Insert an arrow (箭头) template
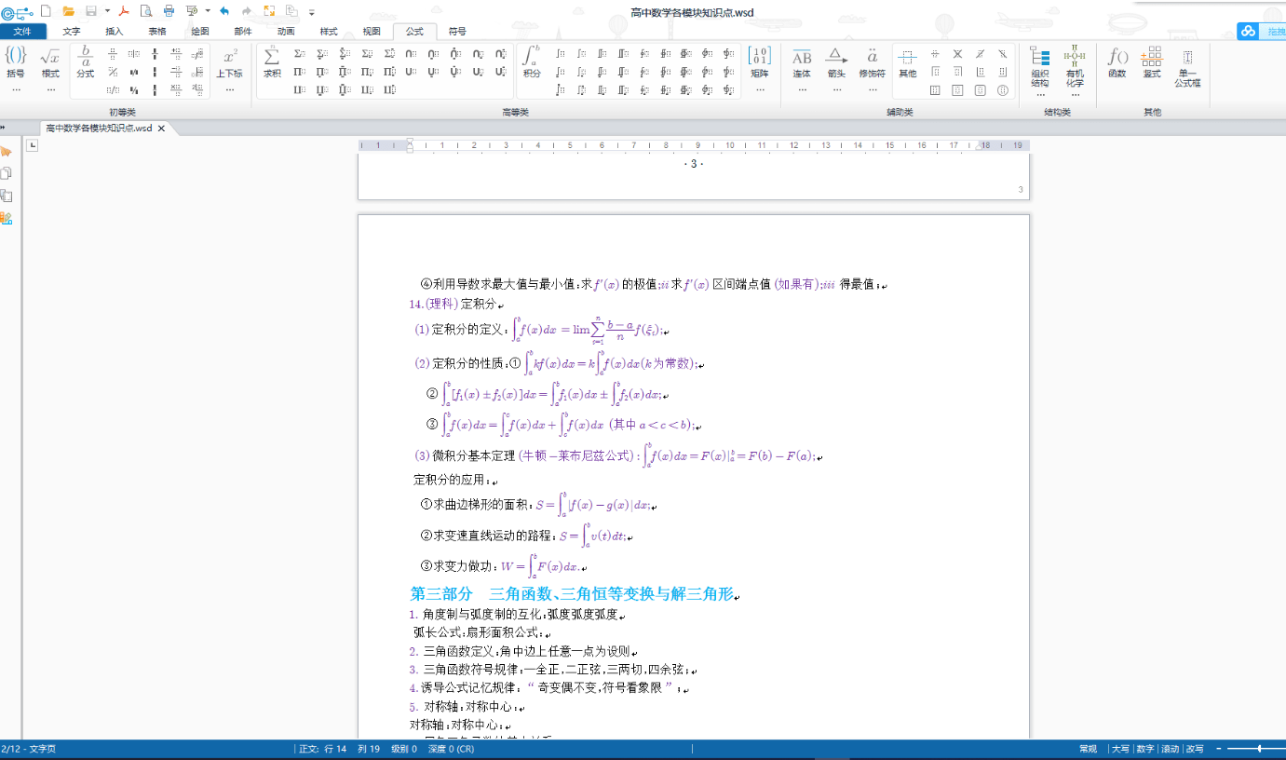This screenshot has height=760, width=1286. [x=837, y=61]
